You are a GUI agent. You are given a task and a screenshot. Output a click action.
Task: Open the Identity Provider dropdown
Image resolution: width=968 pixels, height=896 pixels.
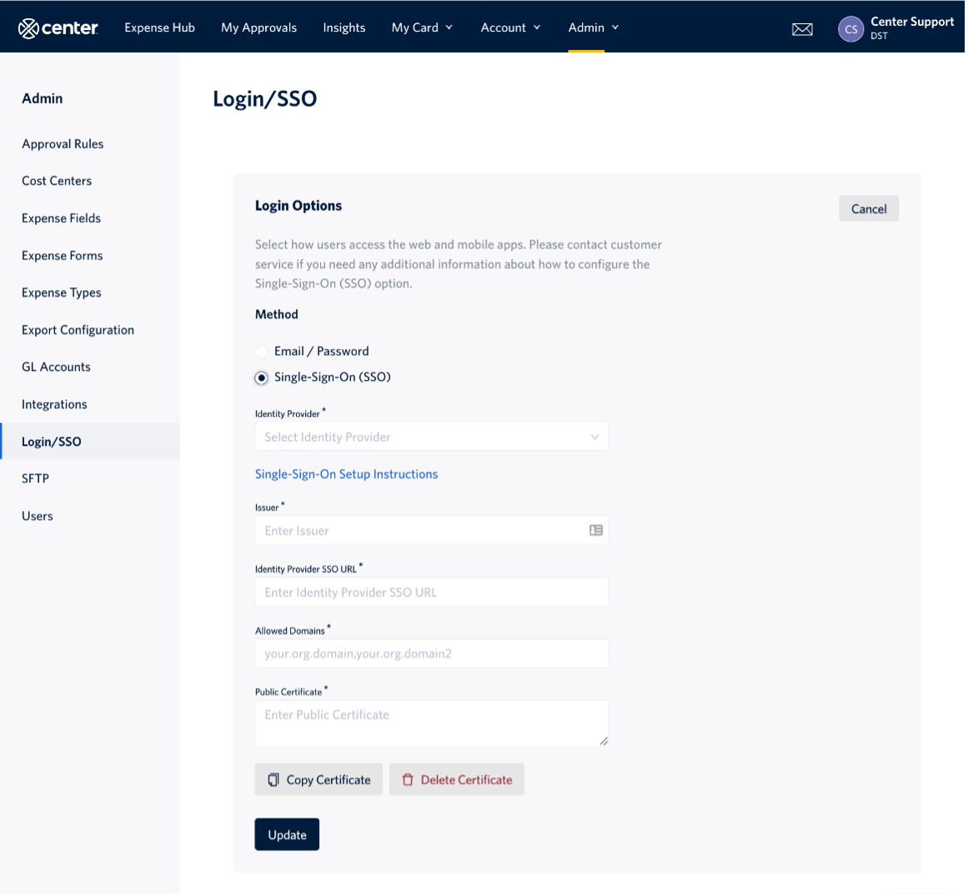pyautogui.click(x=431, y=436)
